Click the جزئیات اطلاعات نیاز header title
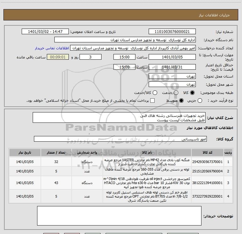 pyautogui.click(x=214, y=15)
